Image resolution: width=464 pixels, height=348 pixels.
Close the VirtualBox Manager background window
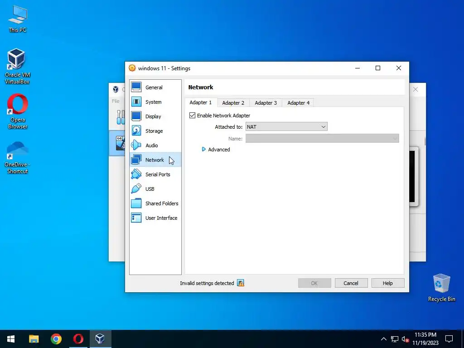416,89
